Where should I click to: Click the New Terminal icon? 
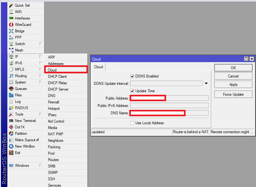[x=11, y=121]
